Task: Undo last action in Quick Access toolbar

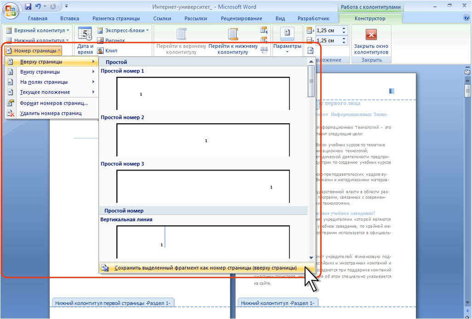Action: [x=38, y=6]
